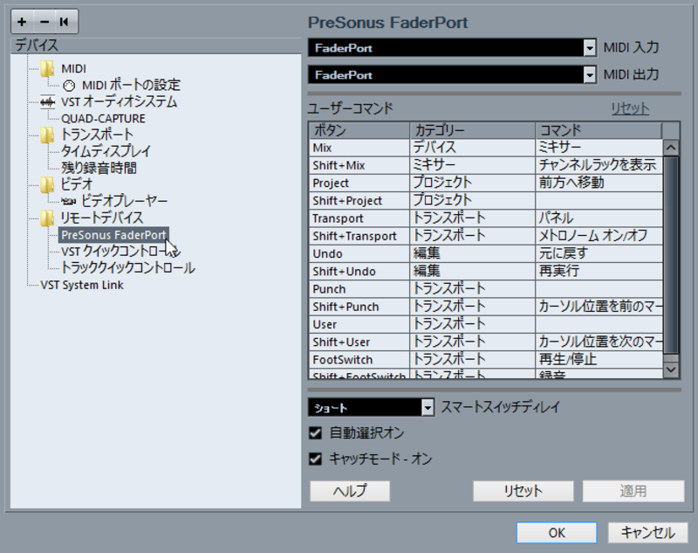Click the minus remove device button

coord(44,21)
